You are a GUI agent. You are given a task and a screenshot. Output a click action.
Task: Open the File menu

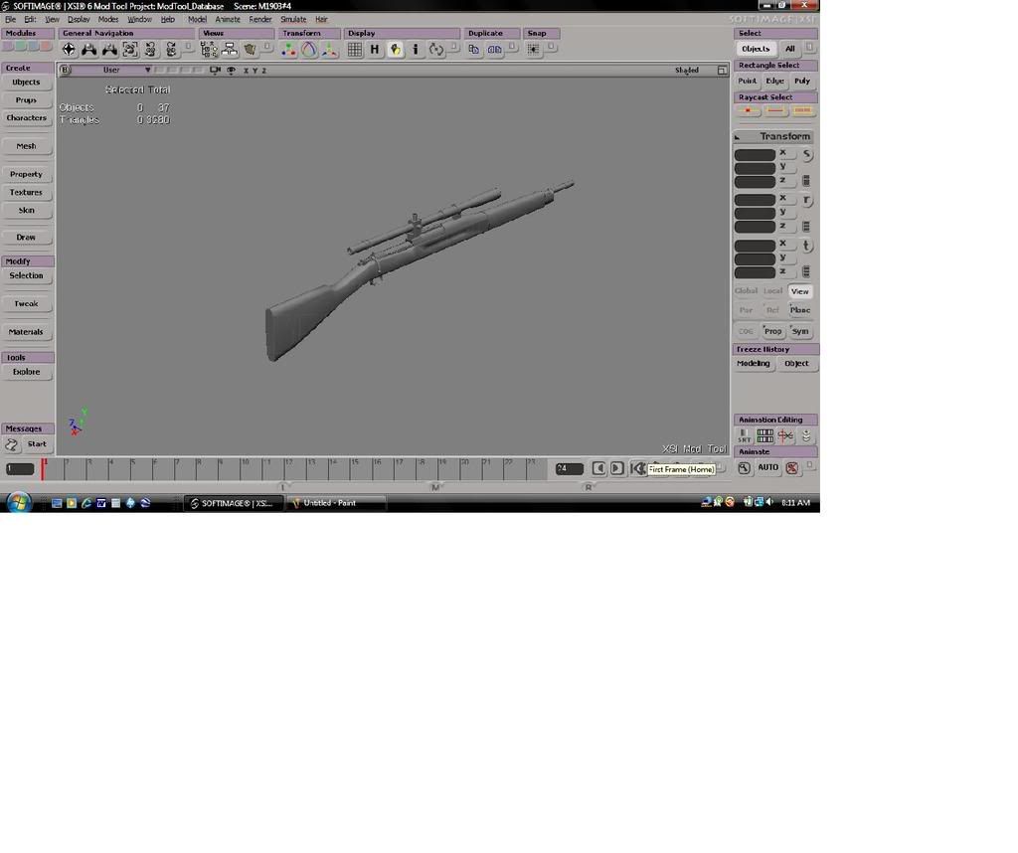pyautogui.click(x=10, y=20)
